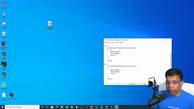Place cursor on the F13:: hotkey line
Screen dimensions: 194x109
pyautogui.click(x=106, y=46)
